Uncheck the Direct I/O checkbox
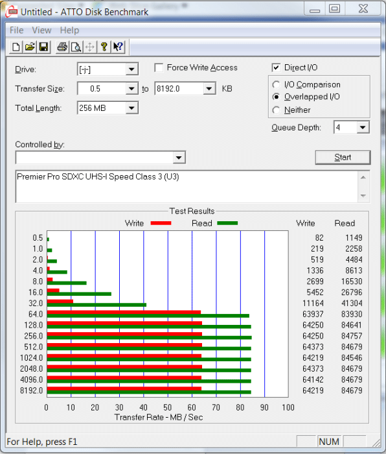Viewport: 386px width, 454px height. tap(276, 67)
